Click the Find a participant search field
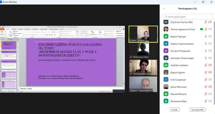 188,17
